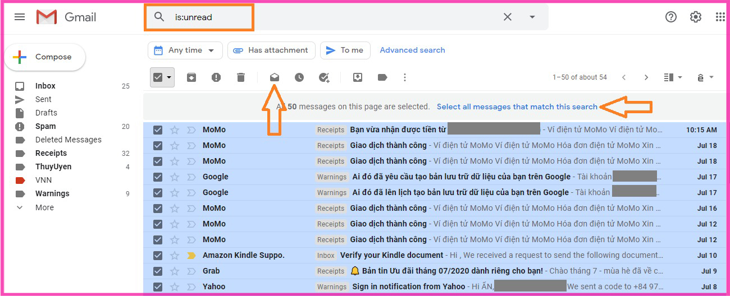Open More options three-dot menu

tap(405, 77)
